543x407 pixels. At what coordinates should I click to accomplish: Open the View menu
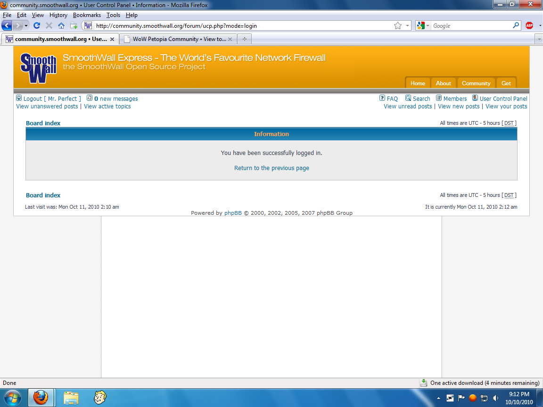click(x=38, y=15)
